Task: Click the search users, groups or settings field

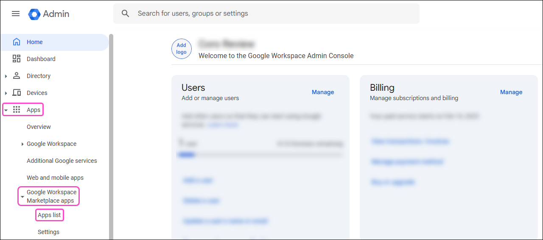Action: tap(271, 14)
